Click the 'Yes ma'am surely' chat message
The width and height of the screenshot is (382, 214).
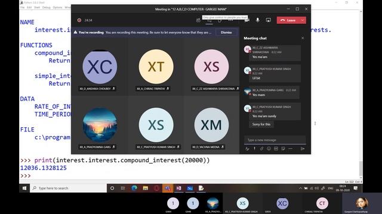(264, 117)
